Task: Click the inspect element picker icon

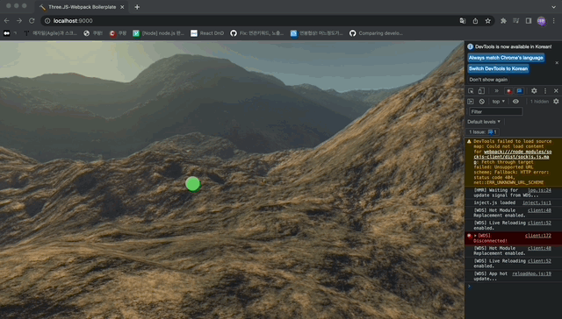Action: pyautogui.click(x=471, y=91)
